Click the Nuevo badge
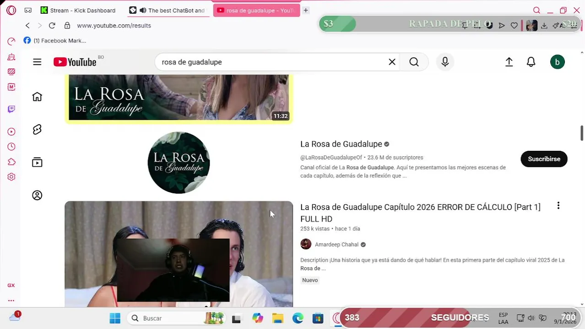Viewport: 585px width, 329px height. 310,280
